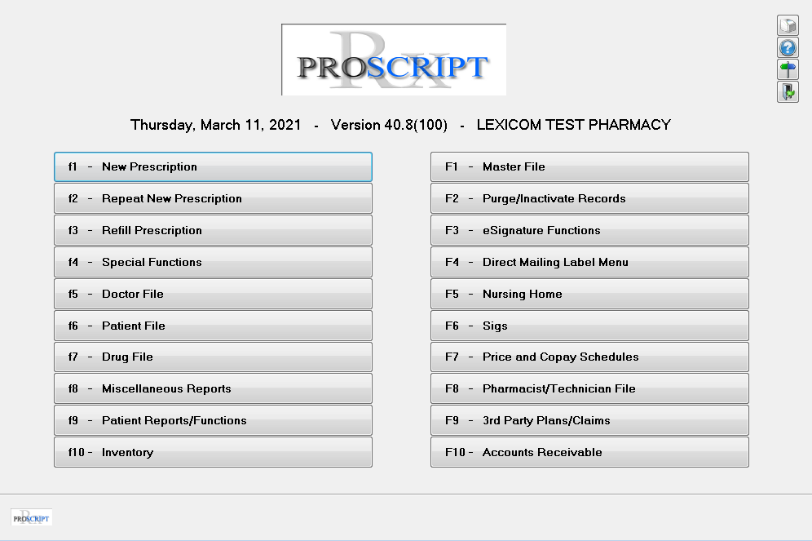812x541 pixels.
Task: Open the Master File
Action: click(589, 166)
